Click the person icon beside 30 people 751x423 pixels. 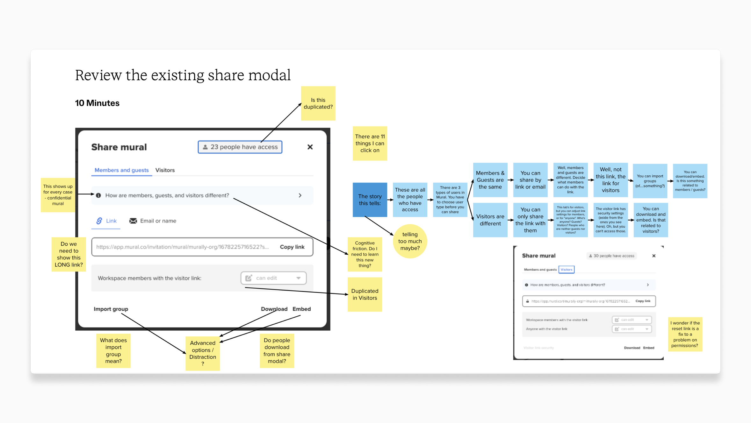[590, 256]
